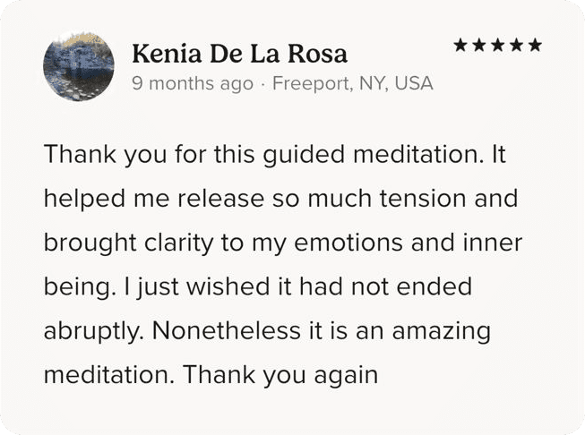Click the opening "Thank you for this" text
This screenshot has width=585, height=435.
click(x=127, y=154)
